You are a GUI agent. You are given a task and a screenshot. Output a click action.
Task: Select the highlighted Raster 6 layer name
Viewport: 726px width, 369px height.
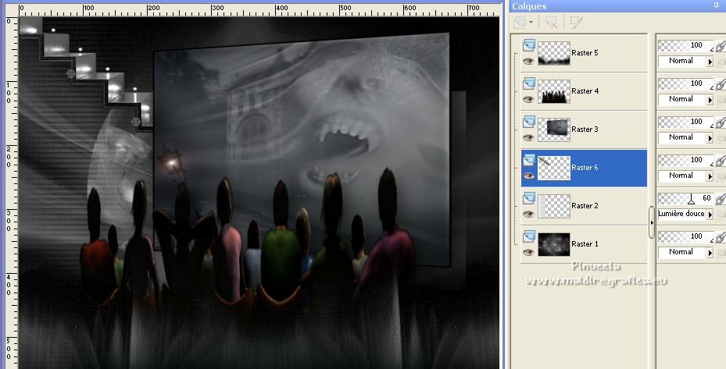click(585, 168)
